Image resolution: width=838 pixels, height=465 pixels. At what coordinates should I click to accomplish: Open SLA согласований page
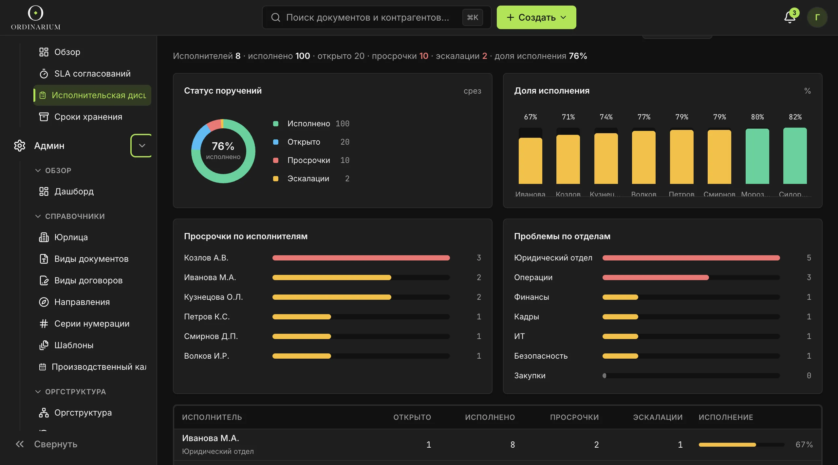(x=92, y=74)
